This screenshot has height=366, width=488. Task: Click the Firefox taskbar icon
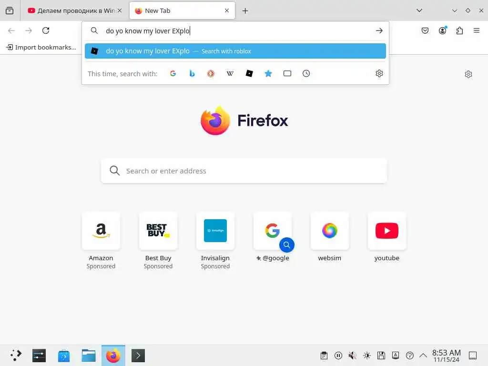tap(113, 356)
